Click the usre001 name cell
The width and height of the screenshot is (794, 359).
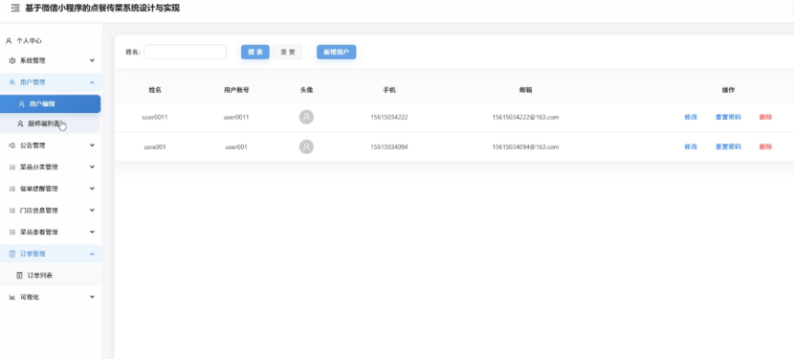pos(155,147)
